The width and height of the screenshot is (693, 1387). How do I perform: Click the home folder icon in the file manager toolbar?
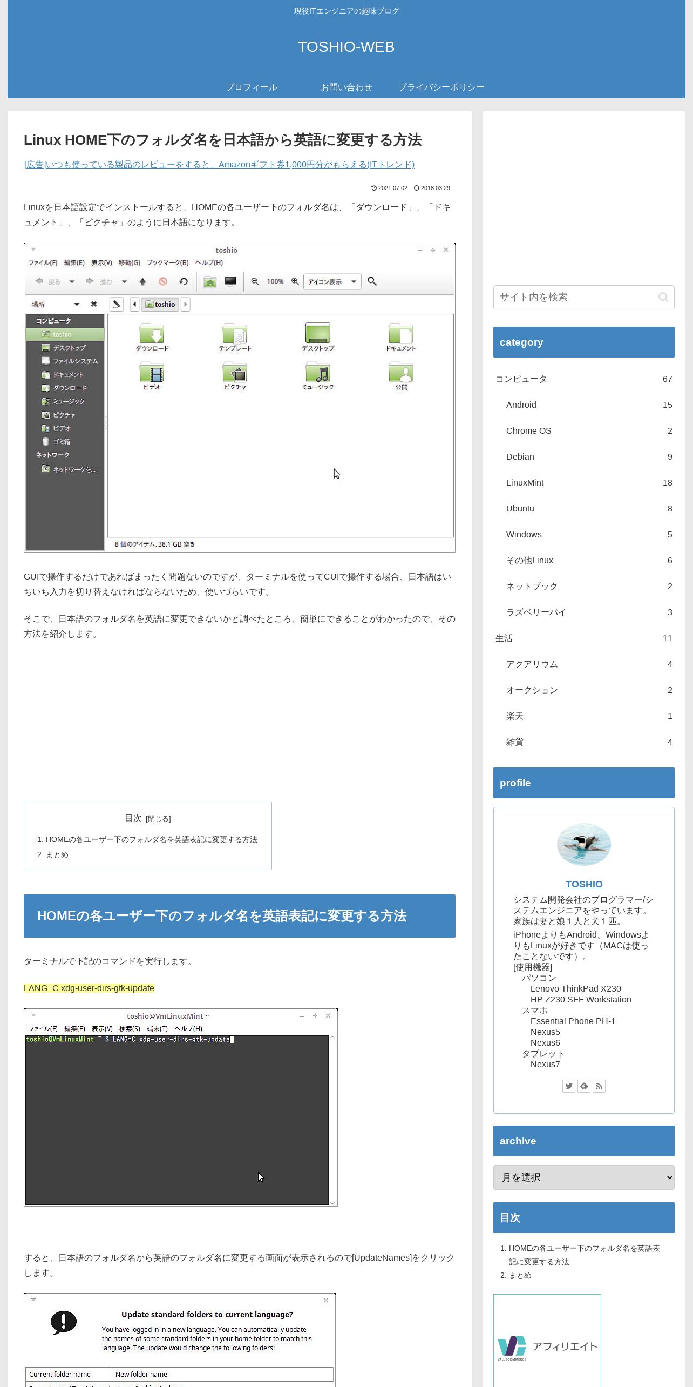210,281
